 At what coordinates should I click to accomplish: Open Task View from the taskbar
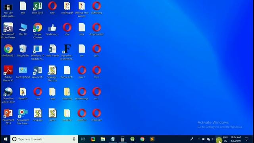(83, 139)
